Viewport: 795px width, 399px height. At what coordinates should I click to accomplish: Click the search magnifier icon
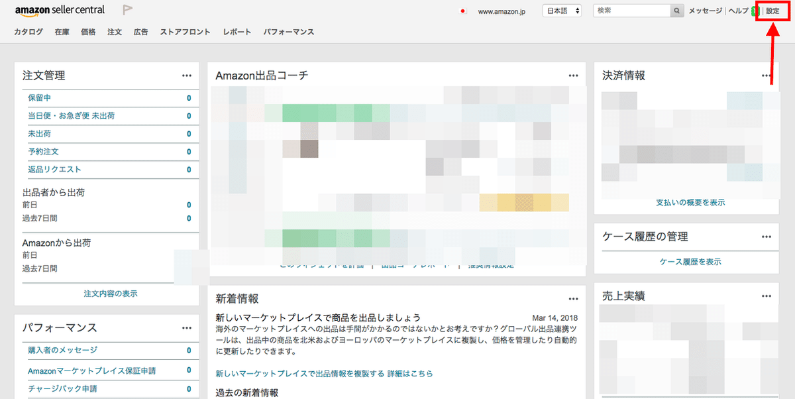676,11
